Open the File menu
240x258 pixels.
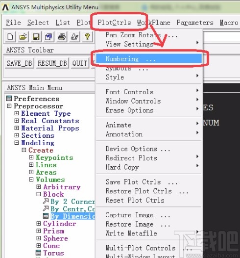pos(13,23)
